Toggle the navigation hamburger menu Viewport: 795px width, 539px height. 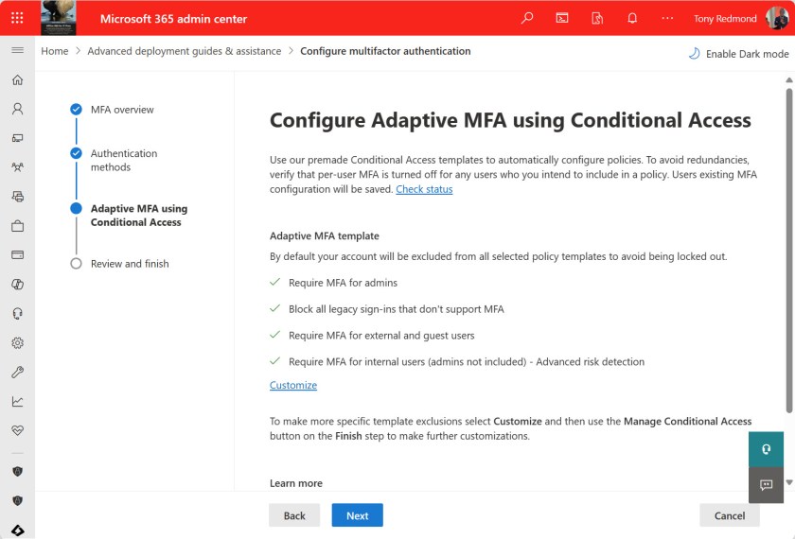point(17,49)
